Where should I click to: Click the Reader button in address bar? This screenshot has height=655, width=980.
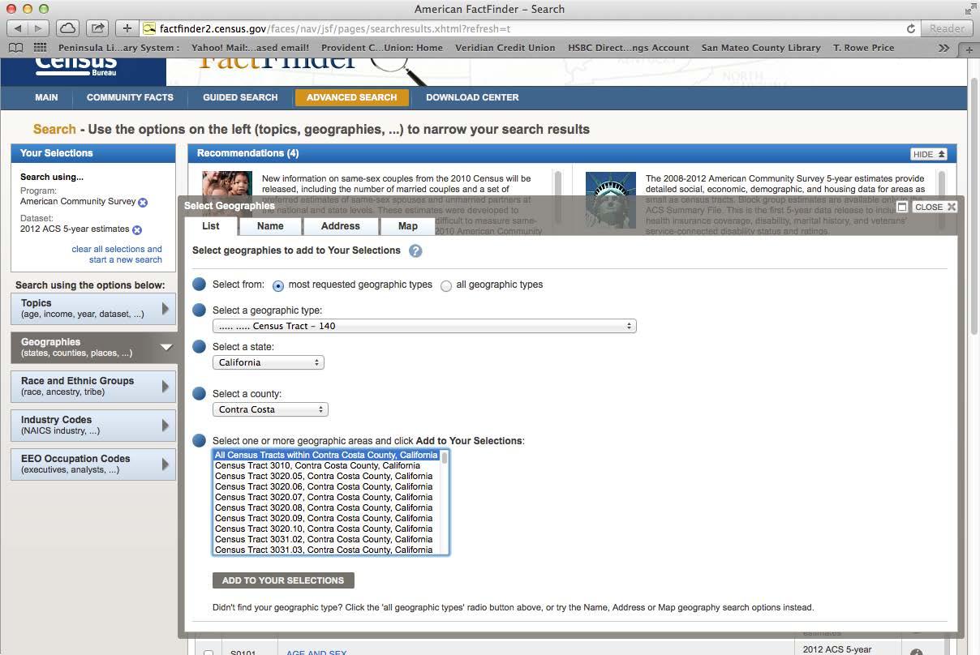coord(947,28)
